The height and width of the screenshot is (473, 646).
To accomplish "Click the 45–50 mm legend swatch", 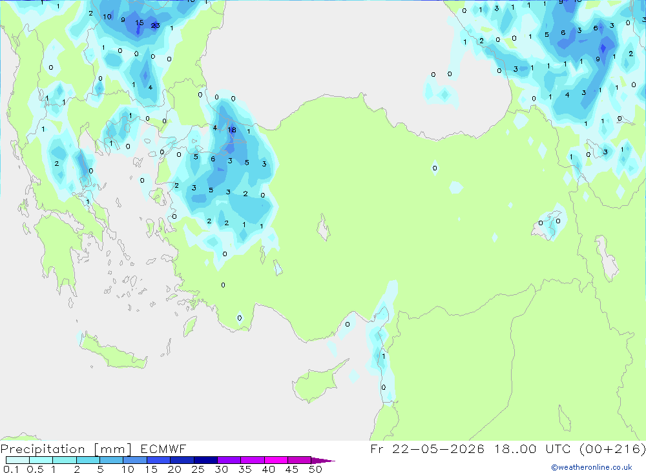I will coord(299,460).
